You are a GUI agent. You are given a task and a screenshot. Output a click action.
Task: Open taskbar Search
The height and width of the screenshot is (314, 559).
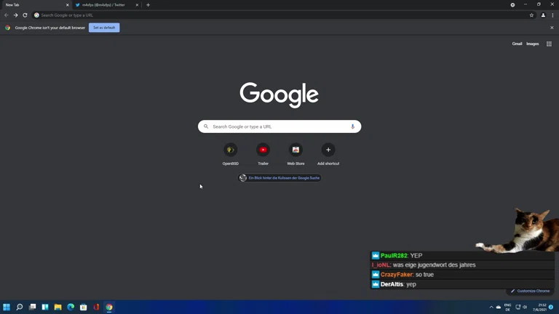20,307
